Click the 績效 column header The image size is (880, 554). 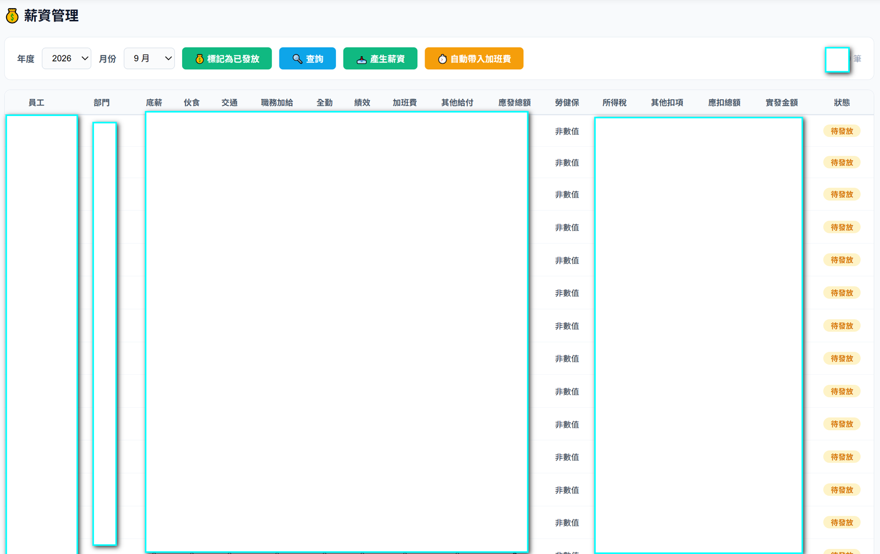(362, 103)
